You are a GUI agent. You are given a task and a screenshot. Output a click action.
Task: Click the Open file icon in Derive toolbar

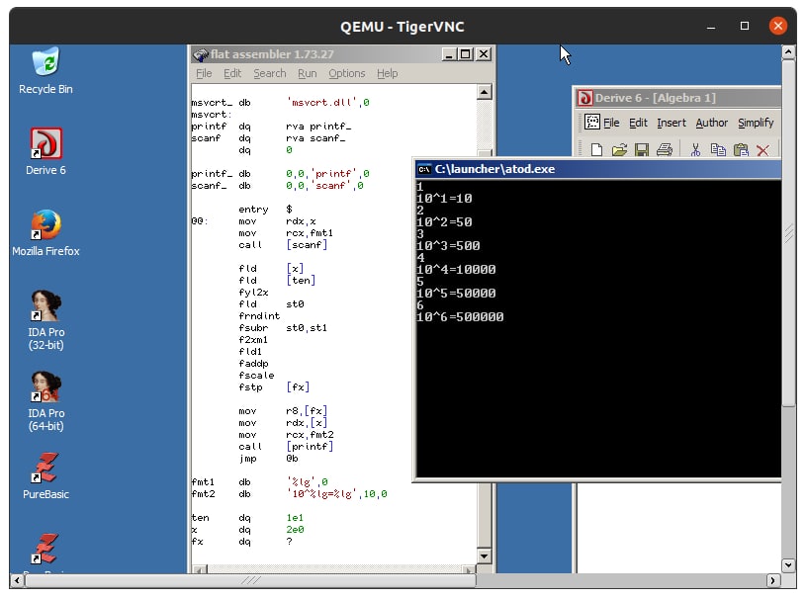coord(619,149)
